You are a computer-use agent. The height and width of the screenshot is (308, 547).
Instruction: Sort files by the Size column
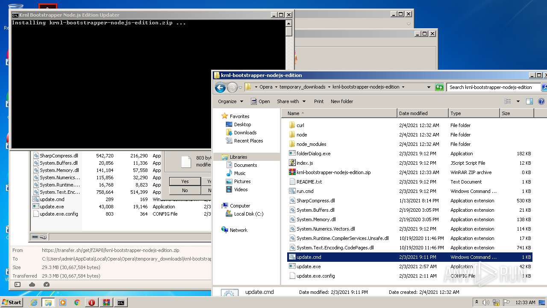pyautogui.click(x=517, y=113)
